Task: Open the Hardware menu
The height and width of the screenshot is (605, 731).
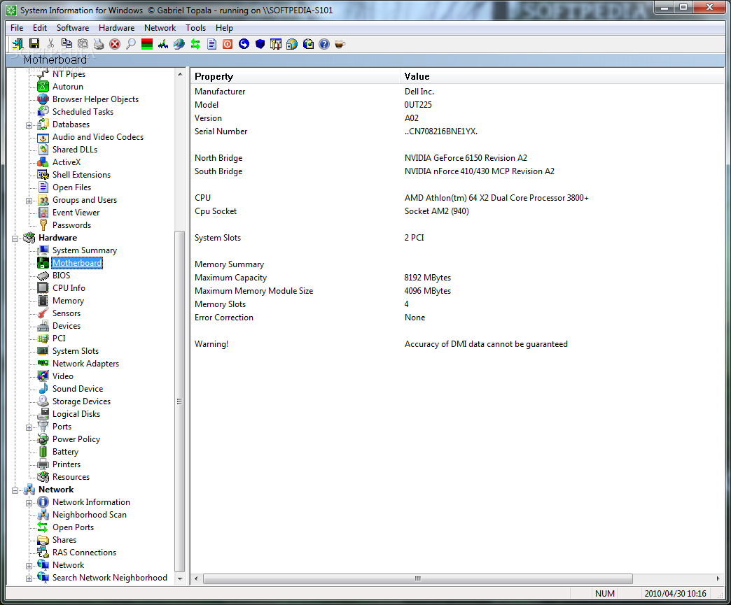Action: click(x=116, y=28)
